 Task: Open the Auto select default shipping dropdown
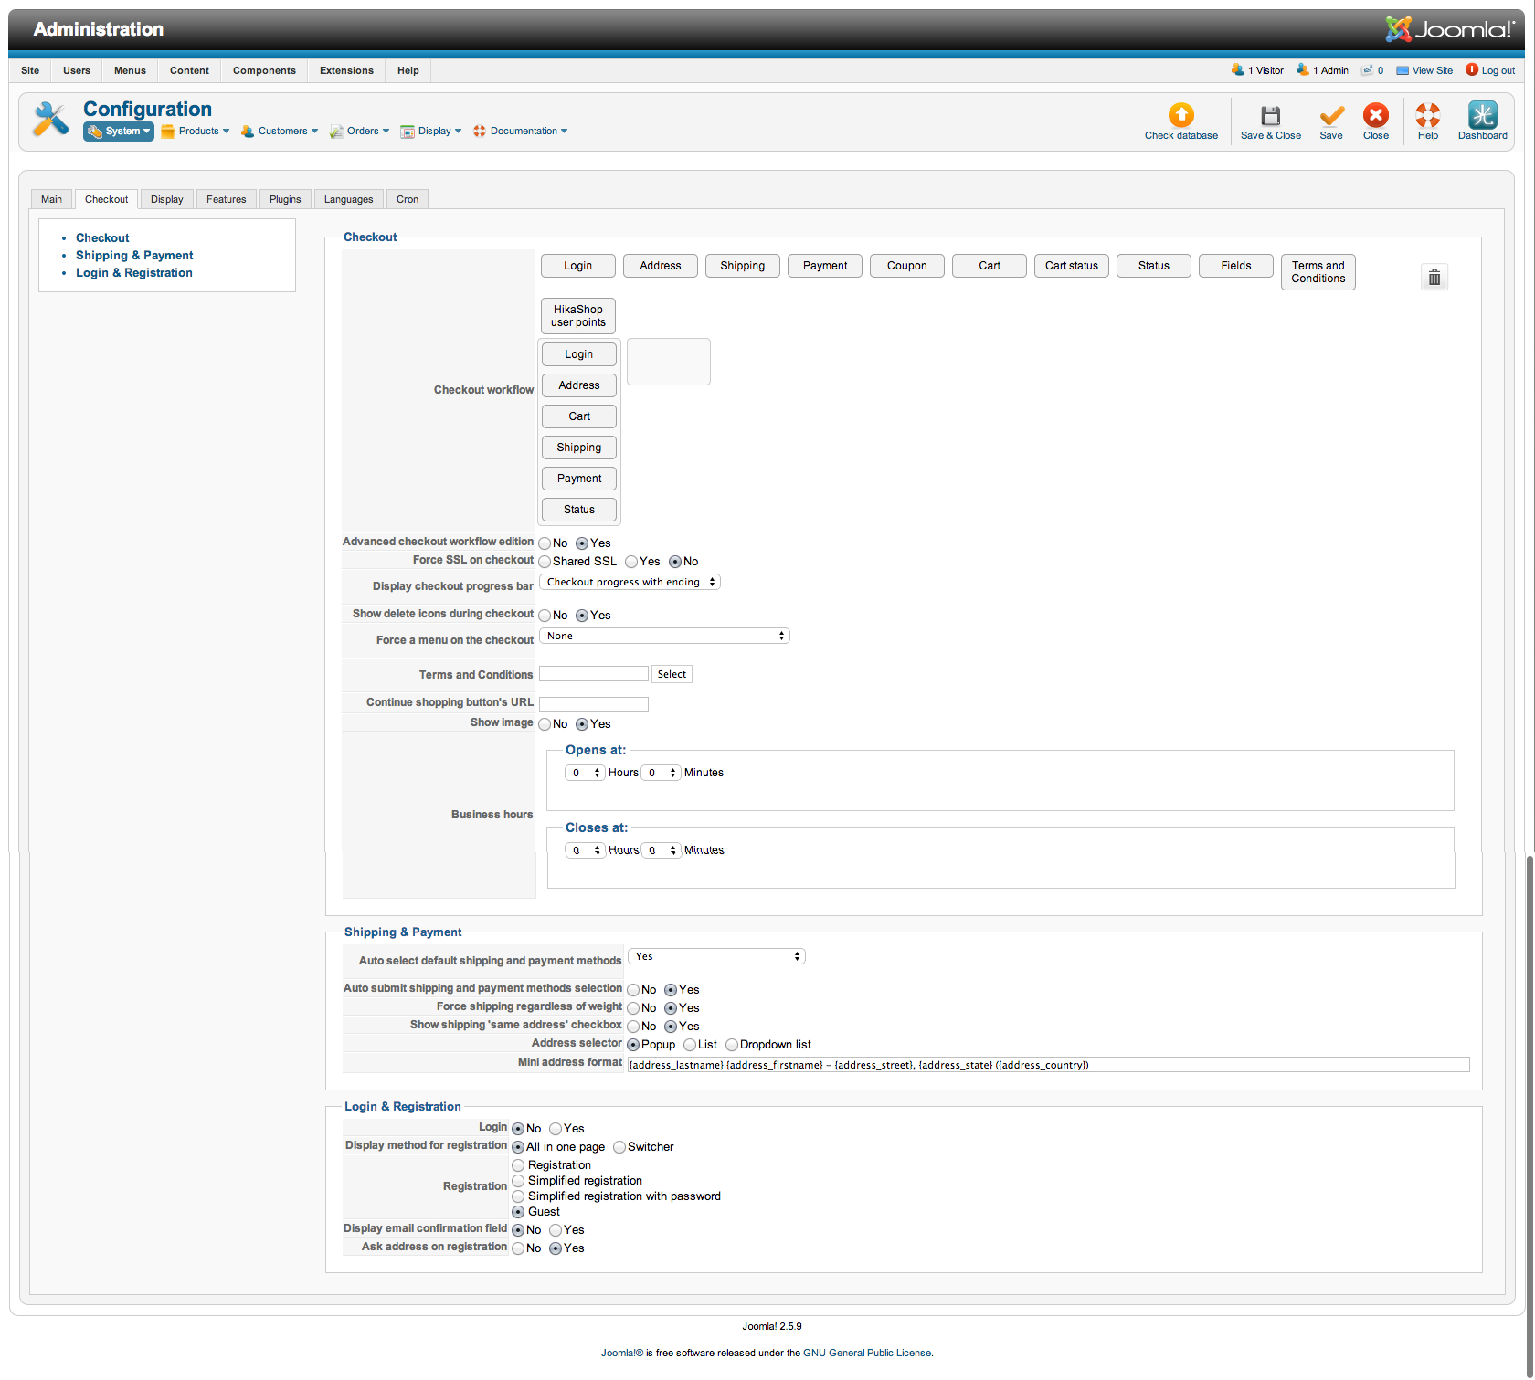716,956
